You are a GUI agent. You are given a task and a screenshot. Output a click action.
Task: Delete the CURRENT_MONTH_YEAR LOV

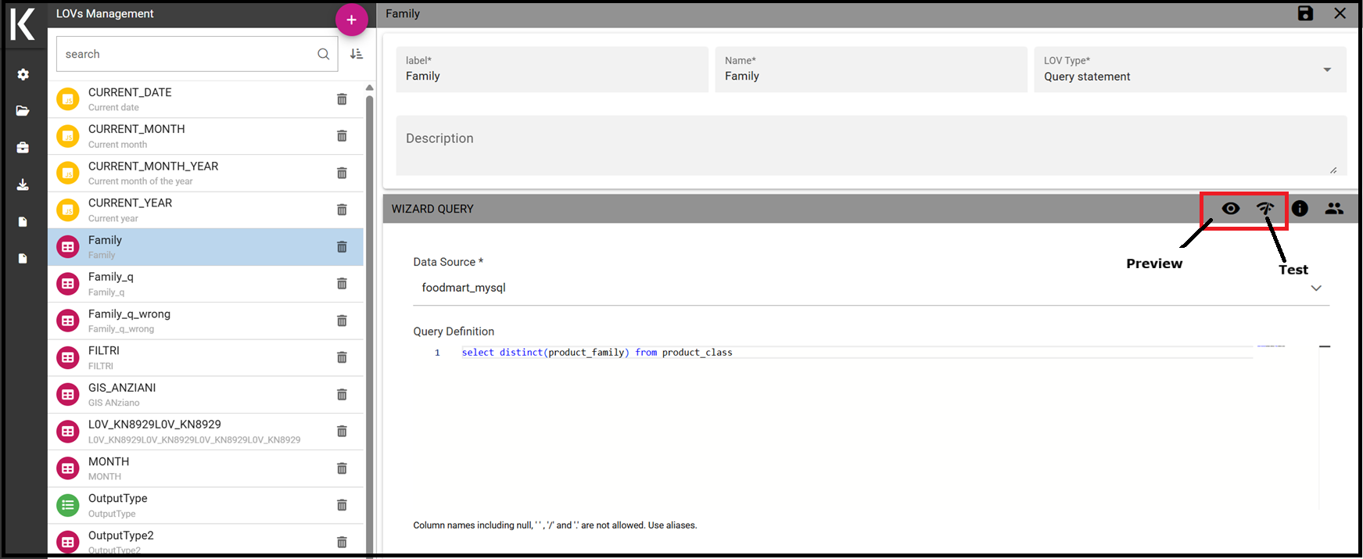tap(342, 173)
